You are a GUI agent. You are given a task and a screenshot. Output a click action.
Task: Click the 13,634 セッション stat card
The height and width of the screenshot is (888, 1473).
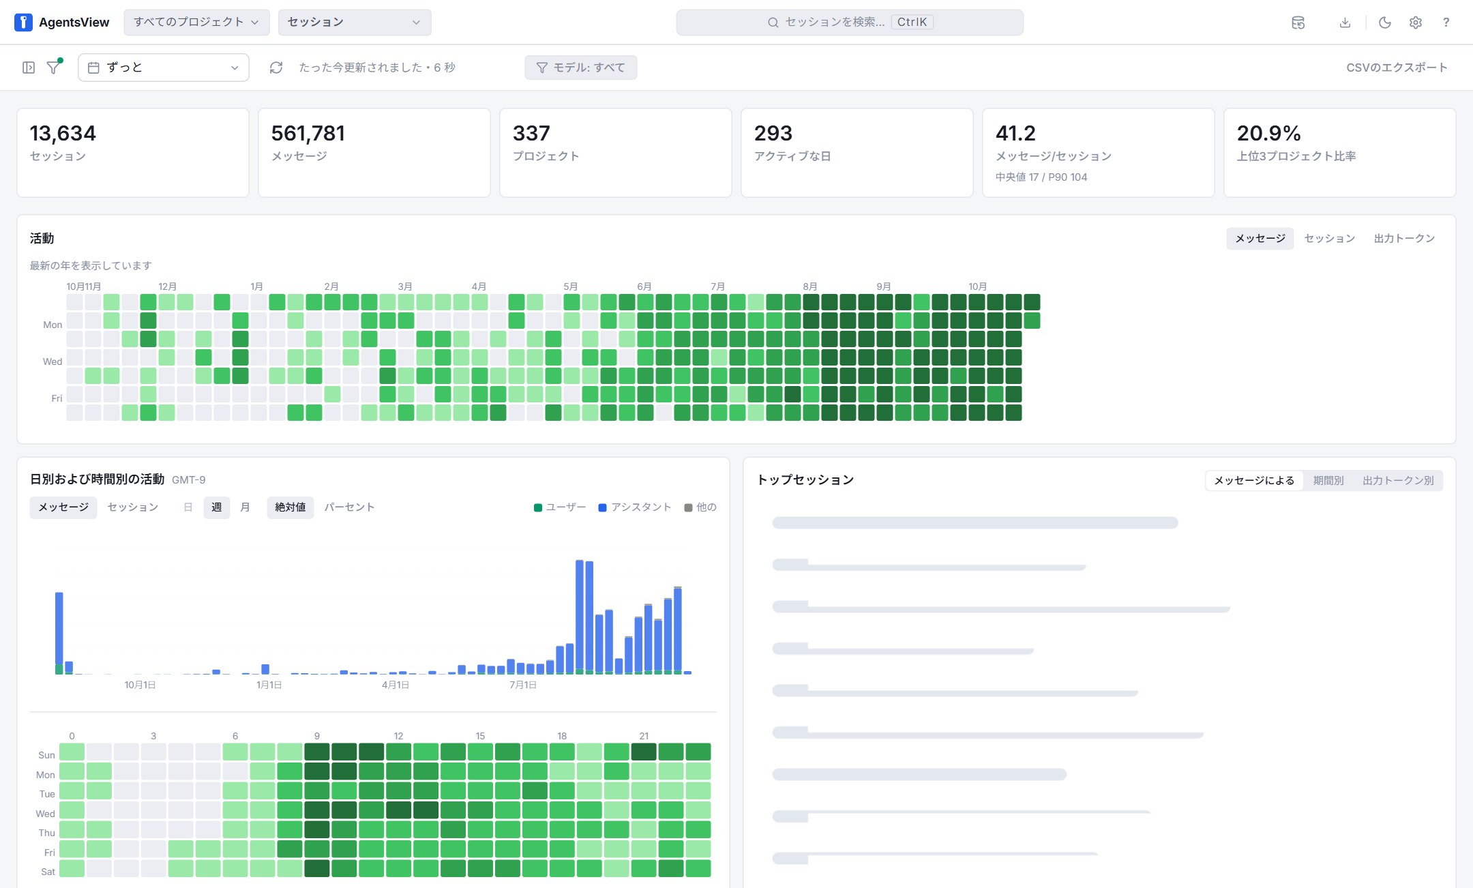[x=133, y=153]
